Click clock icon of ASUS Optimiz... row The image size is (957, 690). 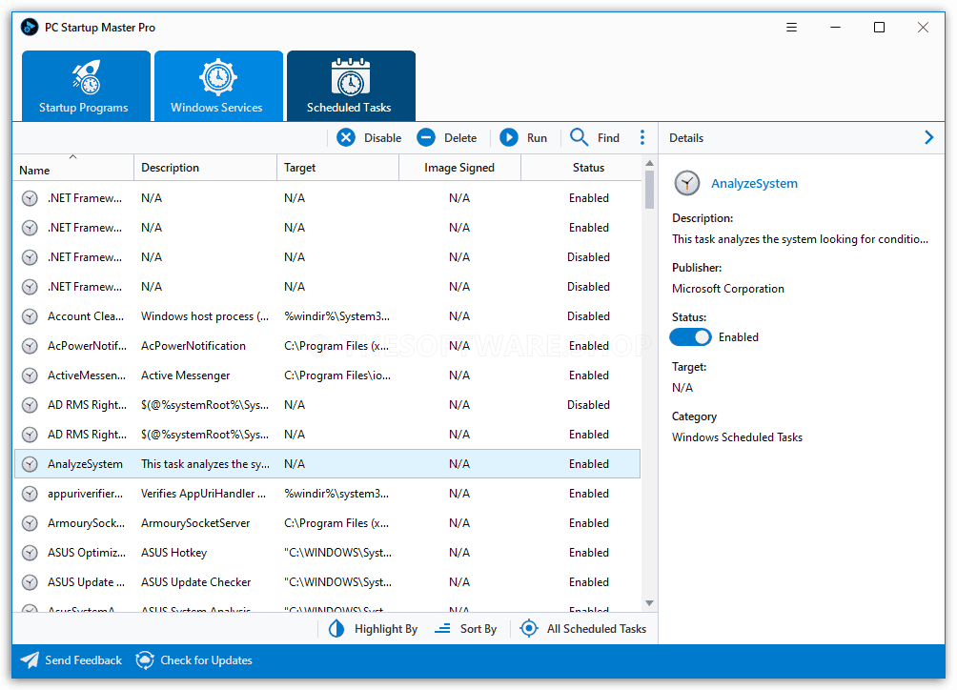pos(30,553)
